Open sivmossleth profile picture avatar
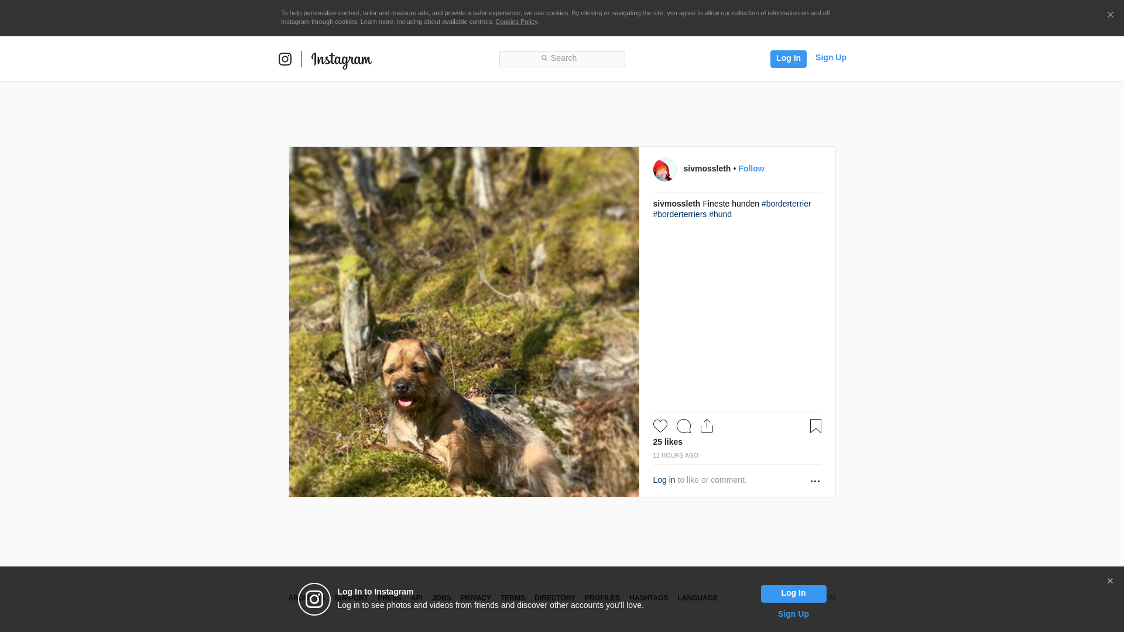Viewport: 1124px width, 632px height. point(664,170)
